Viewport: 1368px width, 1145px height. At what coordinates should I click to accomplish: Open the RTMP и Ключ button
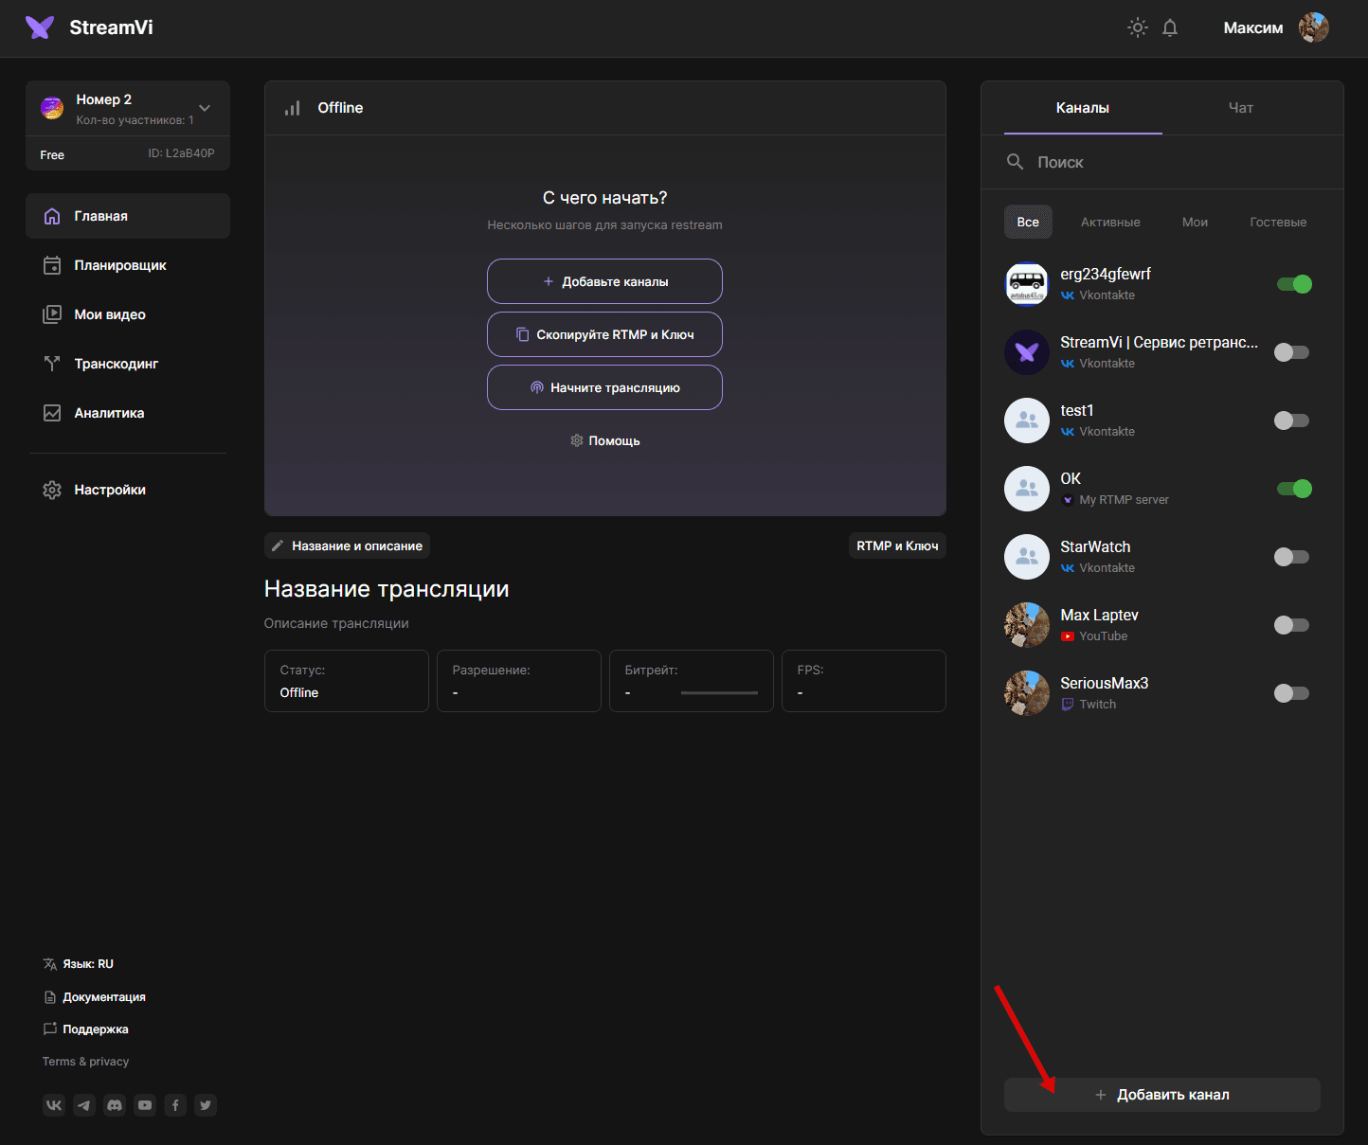pos(897,546)
